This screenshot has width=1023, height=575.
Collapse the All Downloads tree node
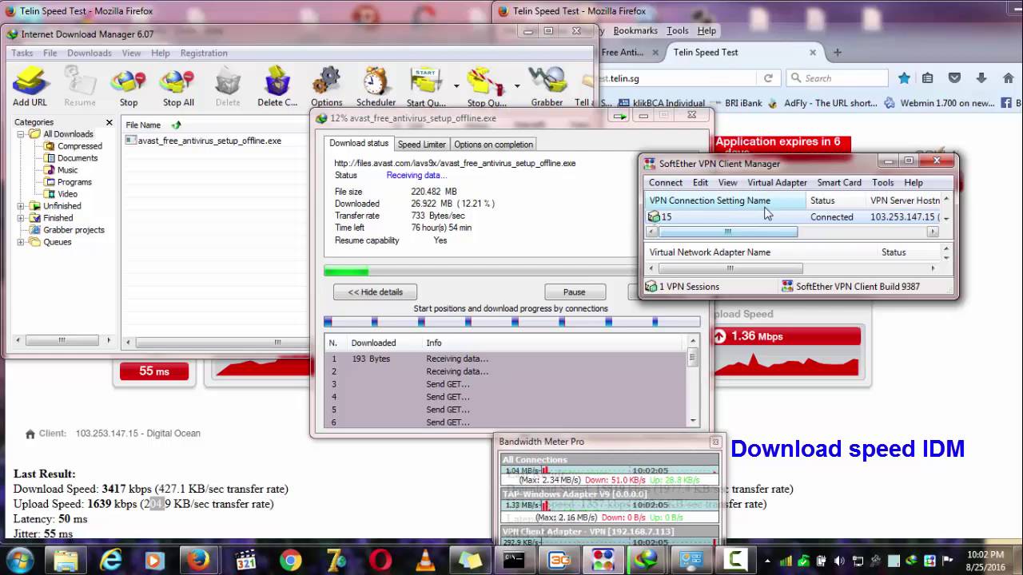click(x=22, y=134)
